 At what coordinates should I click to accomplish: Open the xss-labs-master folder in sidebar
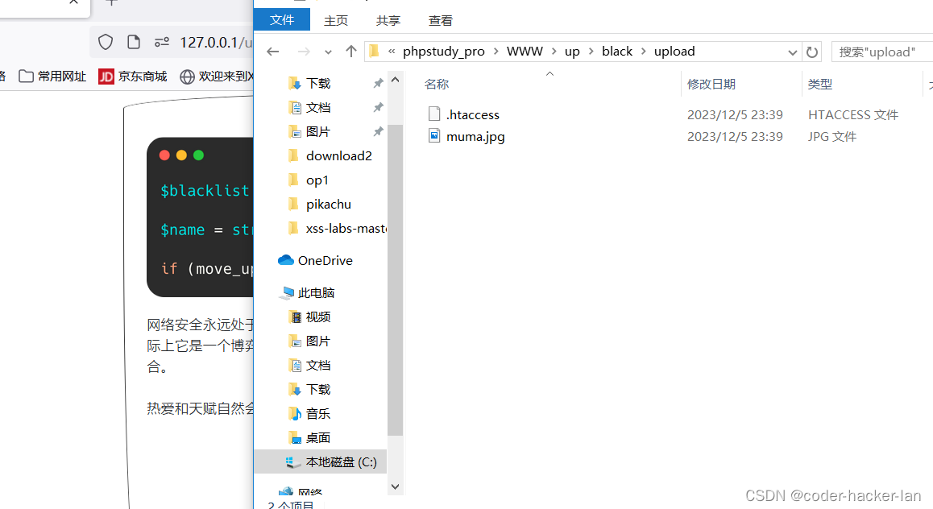(345, 229)
